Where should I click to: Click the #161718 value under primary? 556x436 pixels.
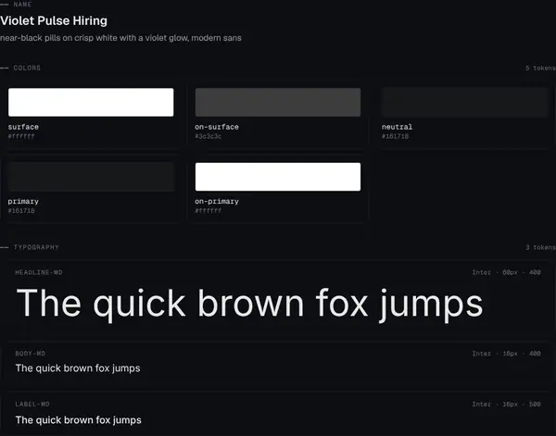click(x=21, y=211)
